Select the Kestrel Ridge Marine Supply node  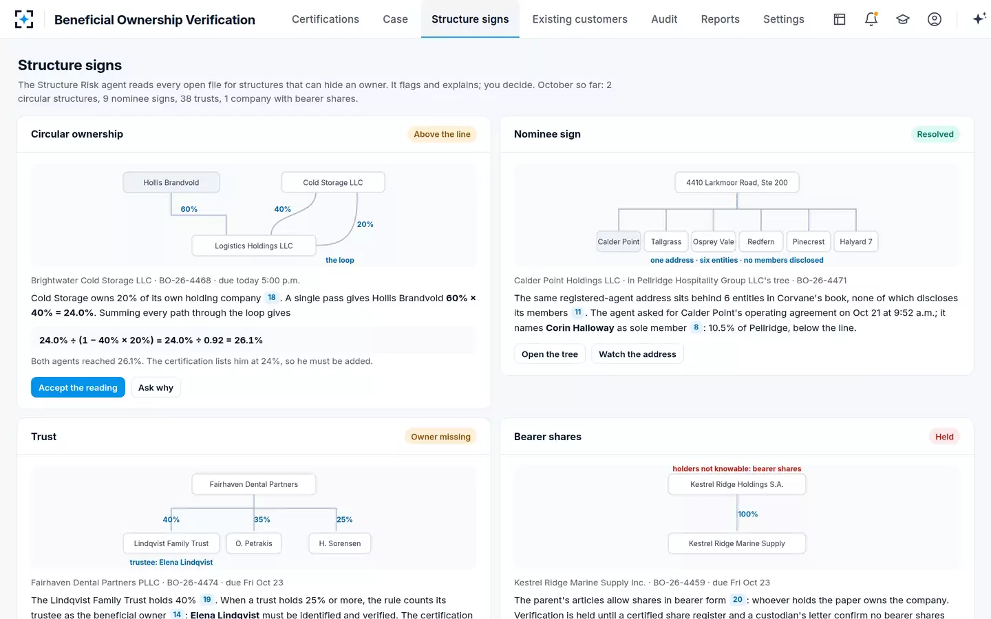737,543
